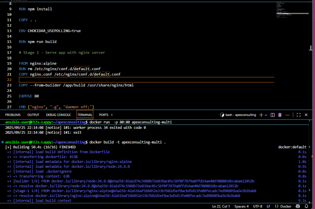Click LF end-of-line sequence button

269,206
